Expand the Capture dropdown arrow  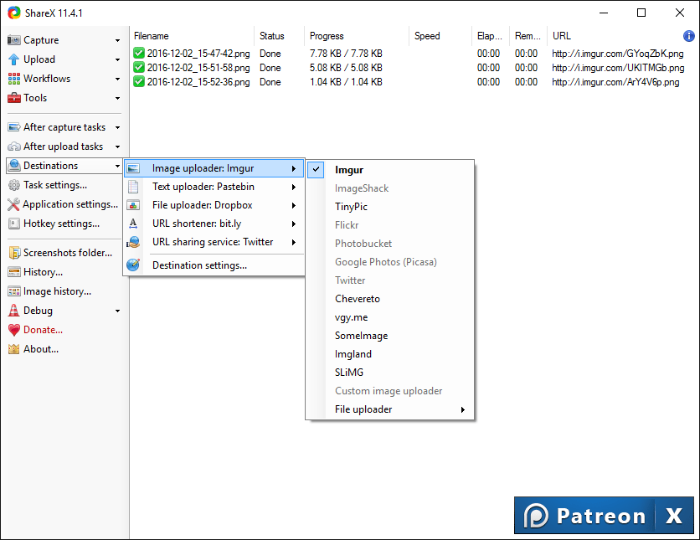point(117,39)
